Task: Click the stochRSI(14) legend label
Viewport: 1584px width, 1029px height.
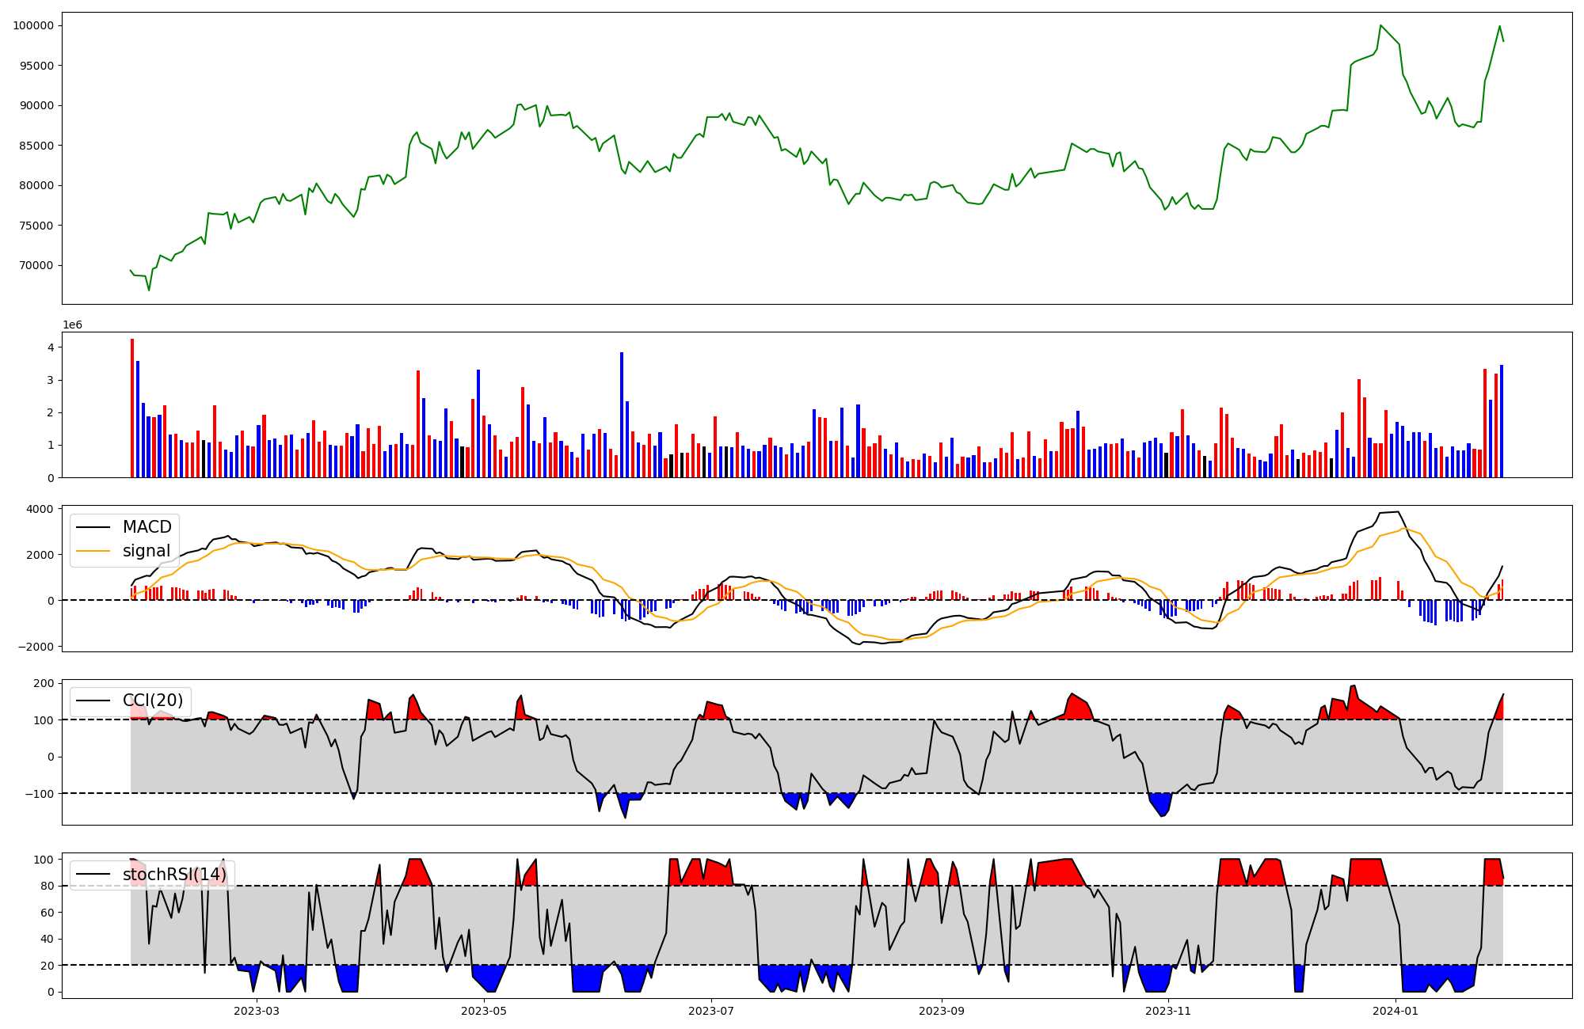Action: click(174, 875)
